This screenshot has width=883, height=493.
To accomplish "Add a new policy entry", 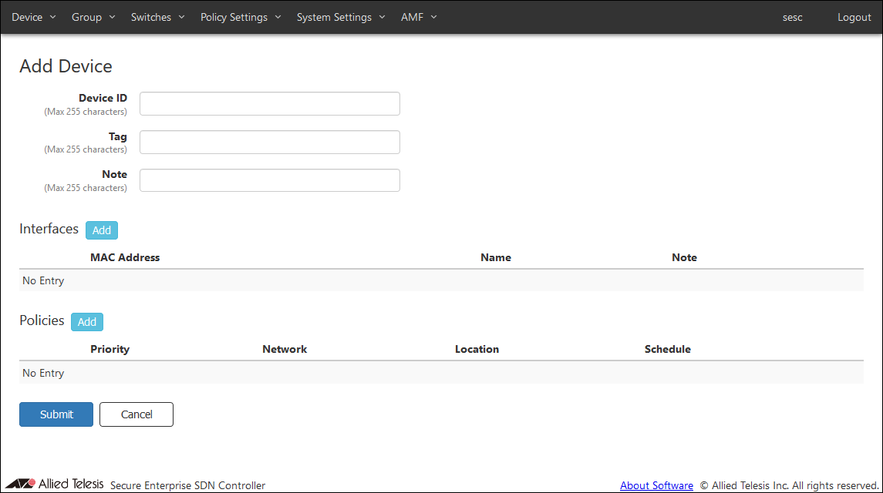I will coord(87,322).
